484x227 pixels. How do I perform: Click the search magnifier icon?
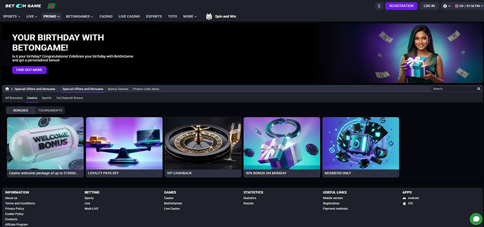(479, 89)
